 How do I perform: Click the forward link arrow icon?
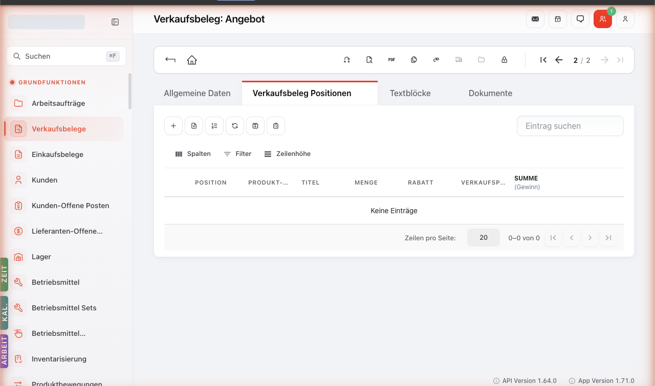pyautogui.click(x=436, y=60)
